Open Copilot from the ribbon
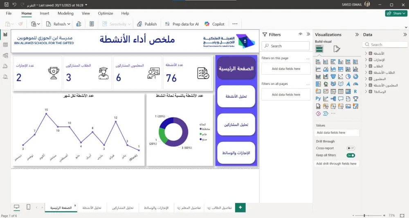 click(x=214, y=24)
